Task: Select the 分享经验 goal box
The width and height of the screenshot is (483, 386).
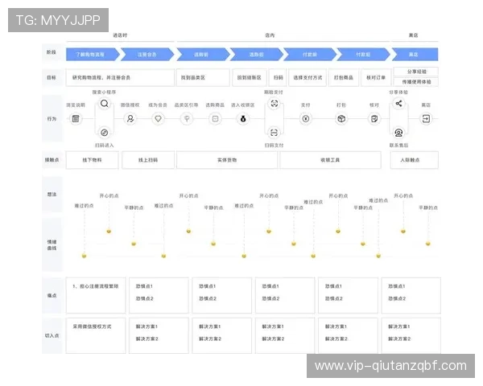Action: 416,72
